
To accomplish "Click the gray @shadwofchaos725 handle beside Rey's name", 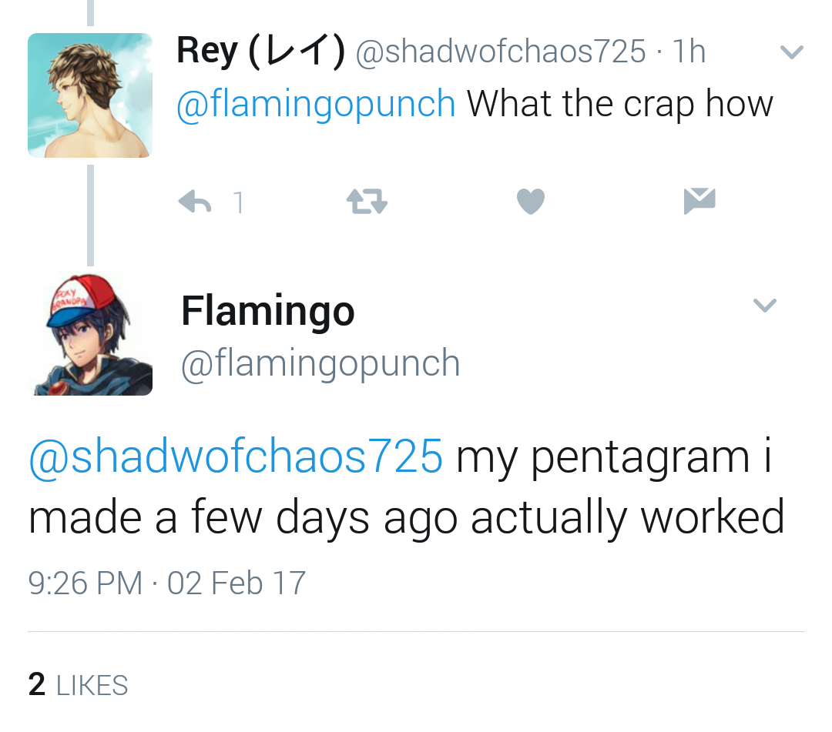I will [x=500, y=52].
